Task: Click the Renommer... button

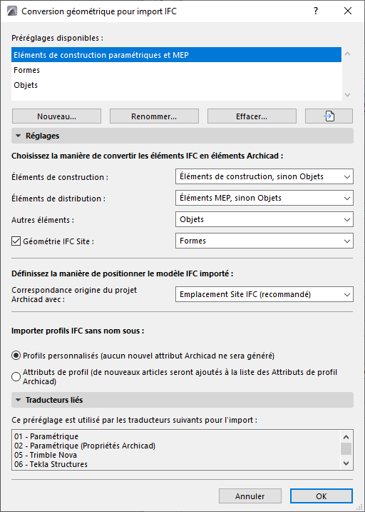Action: point(154,116)
